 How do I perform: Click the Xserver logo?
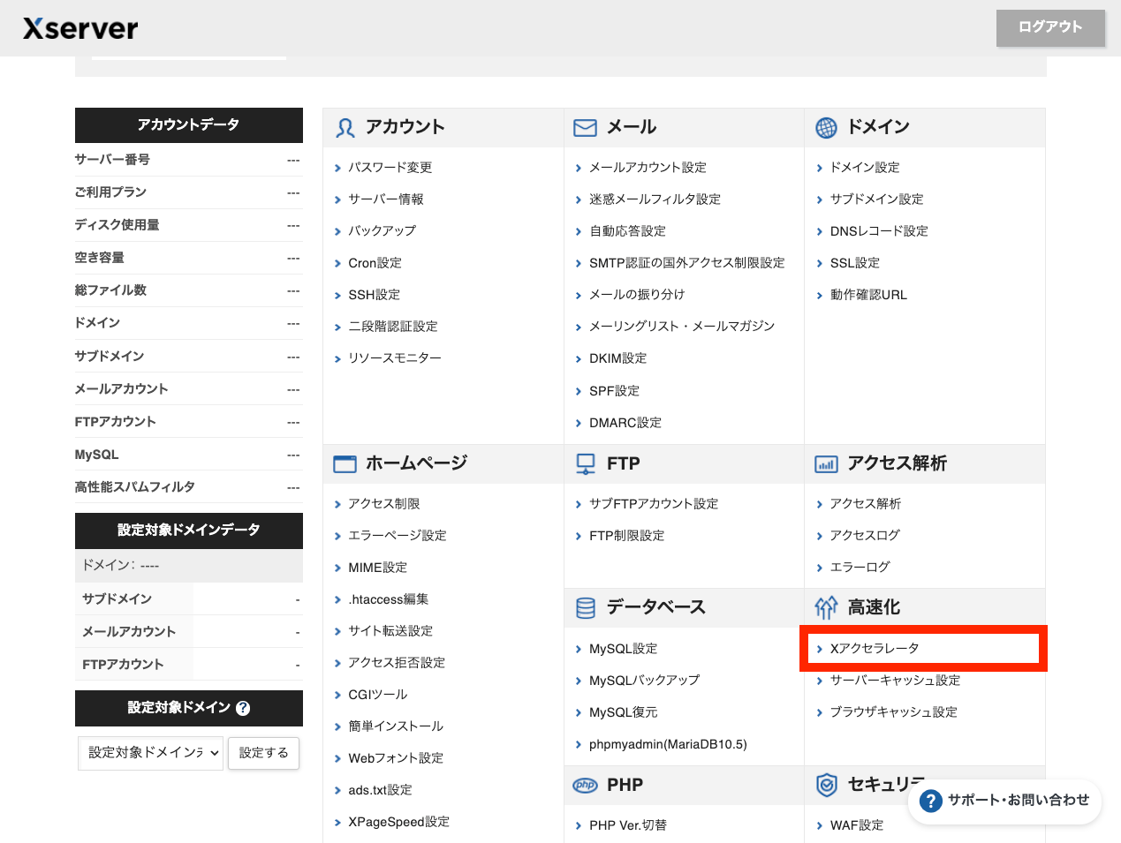coord(80,28)
